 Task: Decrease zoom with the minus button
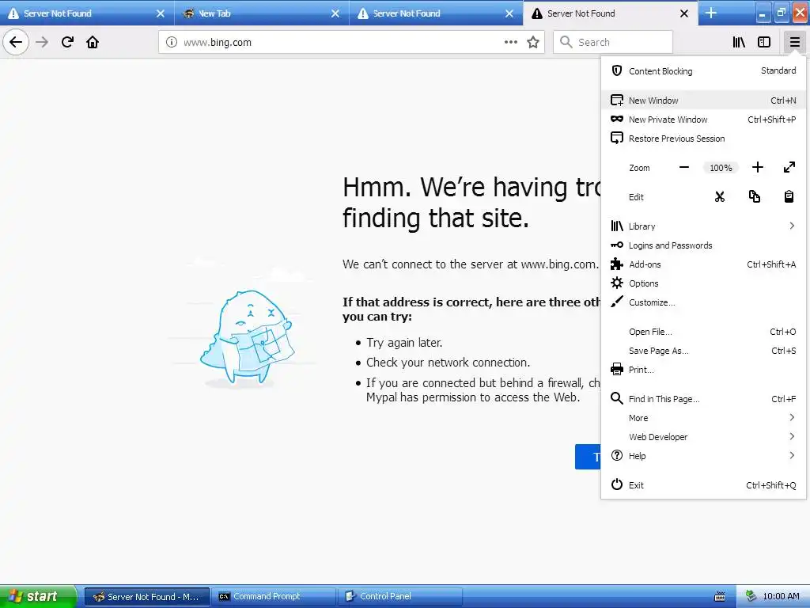coord(684,168)
